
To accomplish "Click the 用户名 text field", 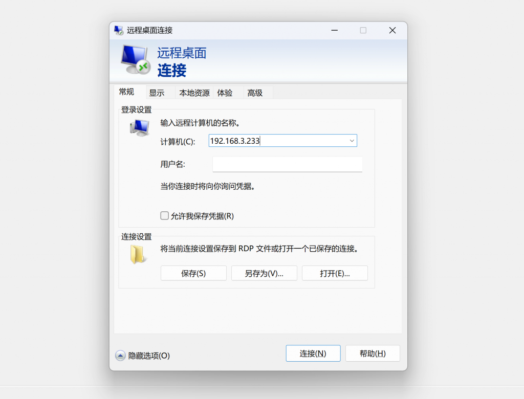I will point(287,164).
